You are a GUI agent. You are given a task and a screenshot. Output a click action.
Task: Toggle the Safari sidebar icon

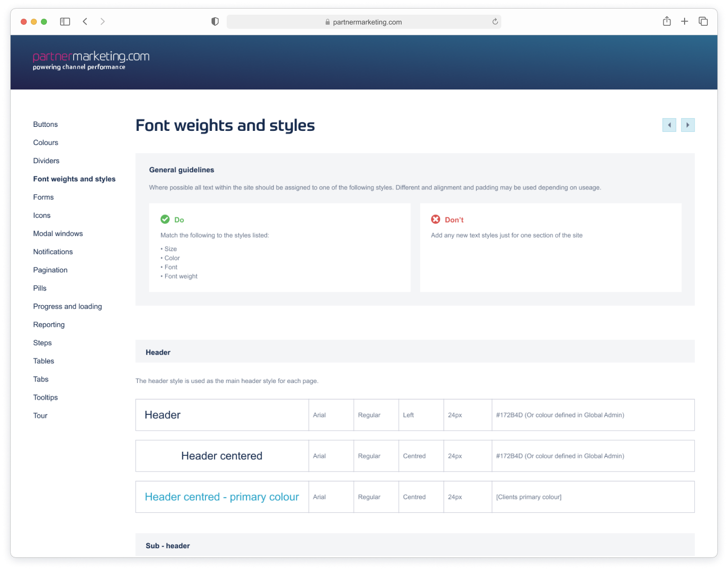65,22
